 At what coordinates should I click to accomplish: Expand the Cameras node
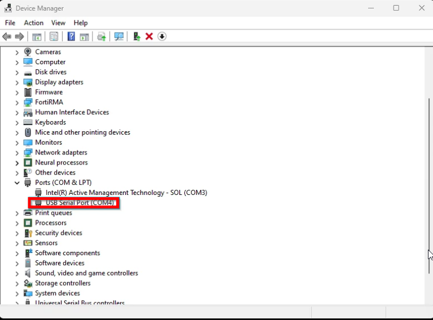pos(17,52)
